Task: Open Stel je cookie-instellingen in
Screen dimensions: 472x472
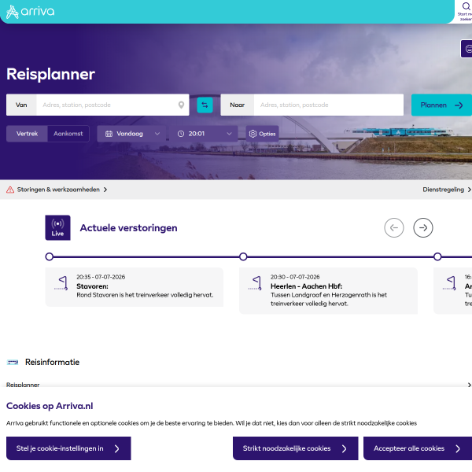Action: pyautogui.click(x=68, y=448)
